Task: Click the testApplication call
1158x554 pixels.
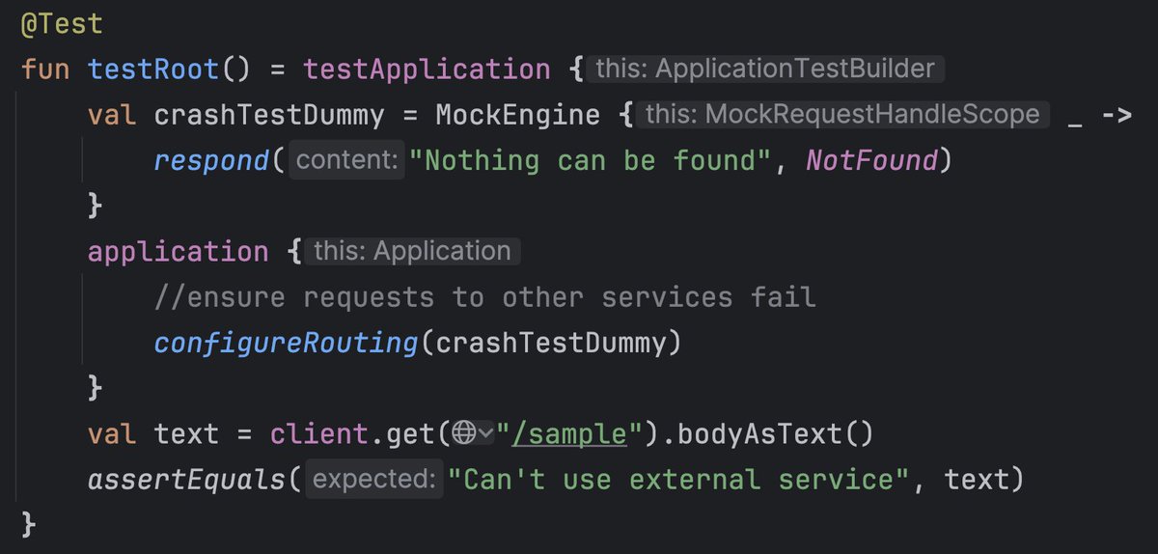Action: tap(427, 69)
